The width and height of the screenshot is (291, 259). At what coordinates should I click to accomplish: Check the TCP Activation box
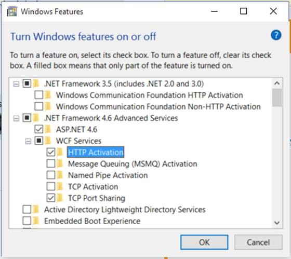51,186
